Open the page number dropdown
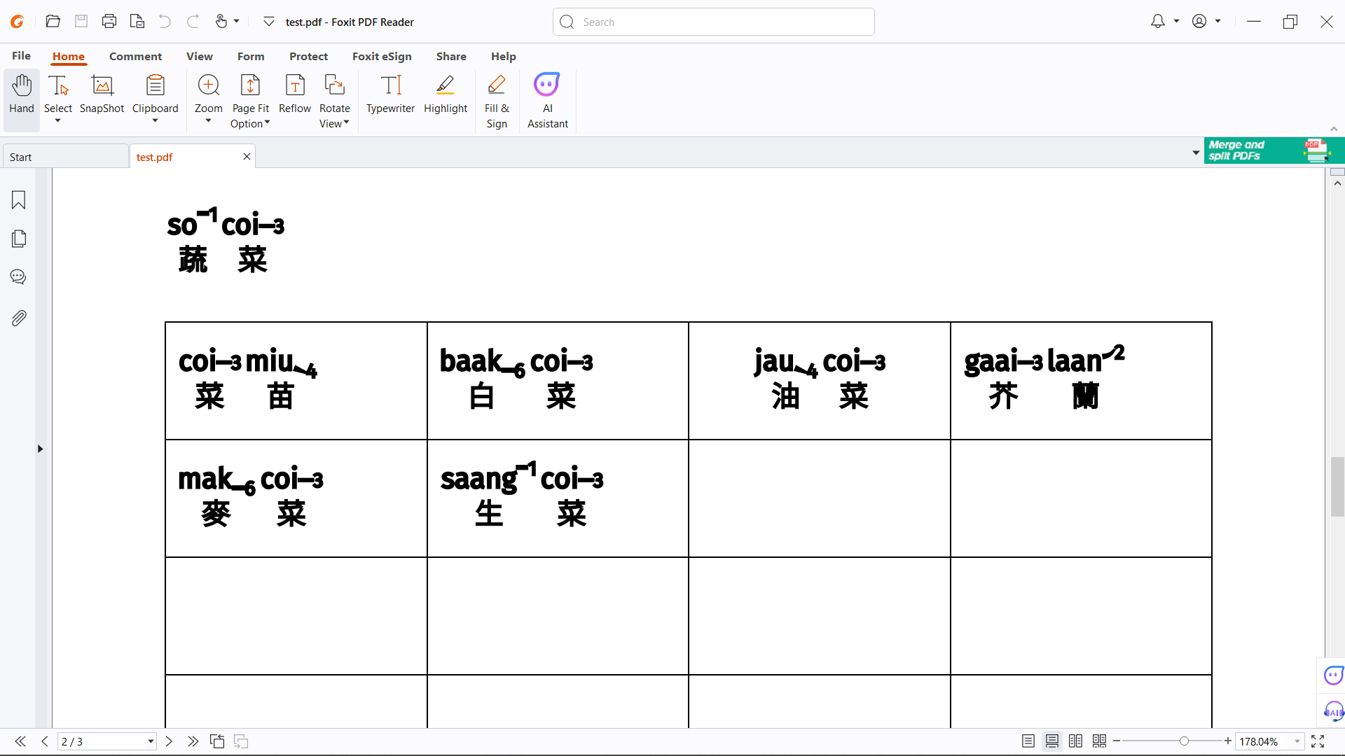 click(151, 742)
